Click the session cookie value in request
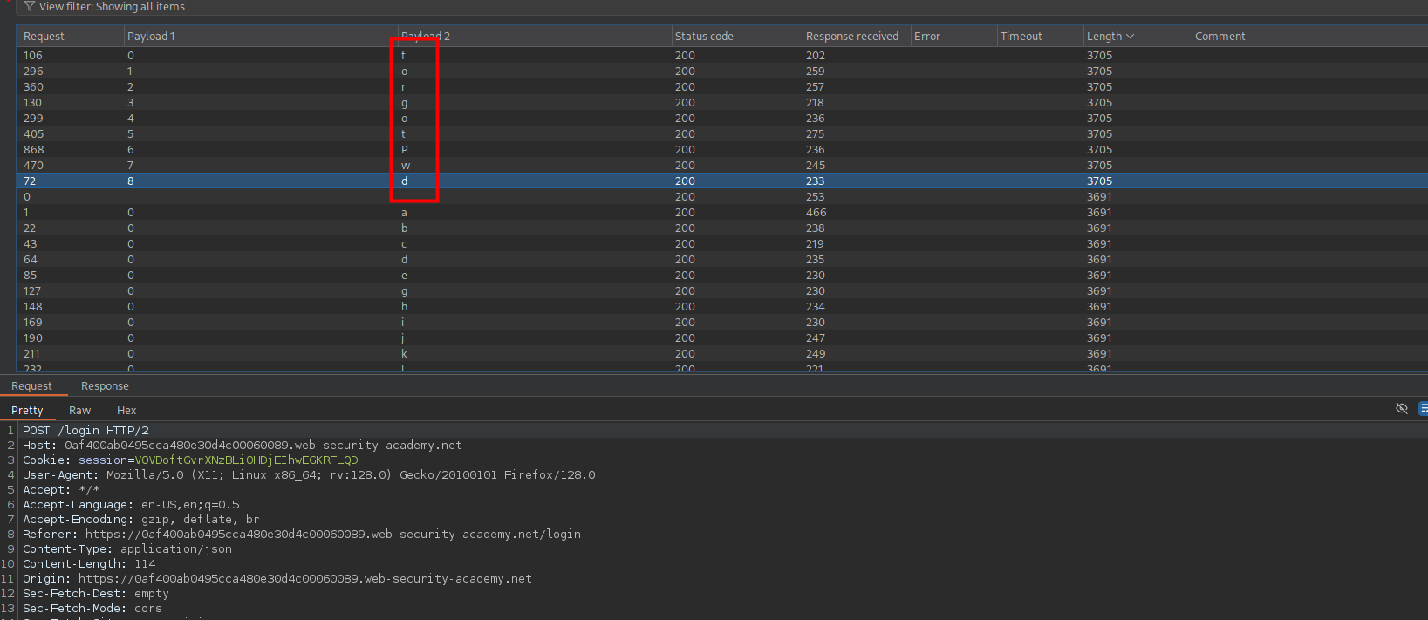 pyautogui.click(x=246, y=460)
